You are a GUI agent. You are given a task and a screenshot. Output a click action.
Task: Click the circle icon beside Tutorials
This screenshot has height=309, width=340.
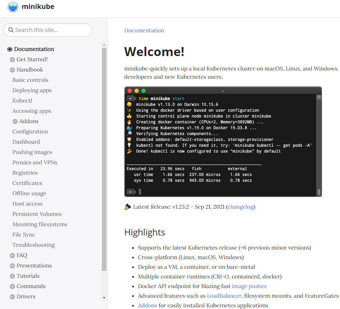[x=12, y=276]
